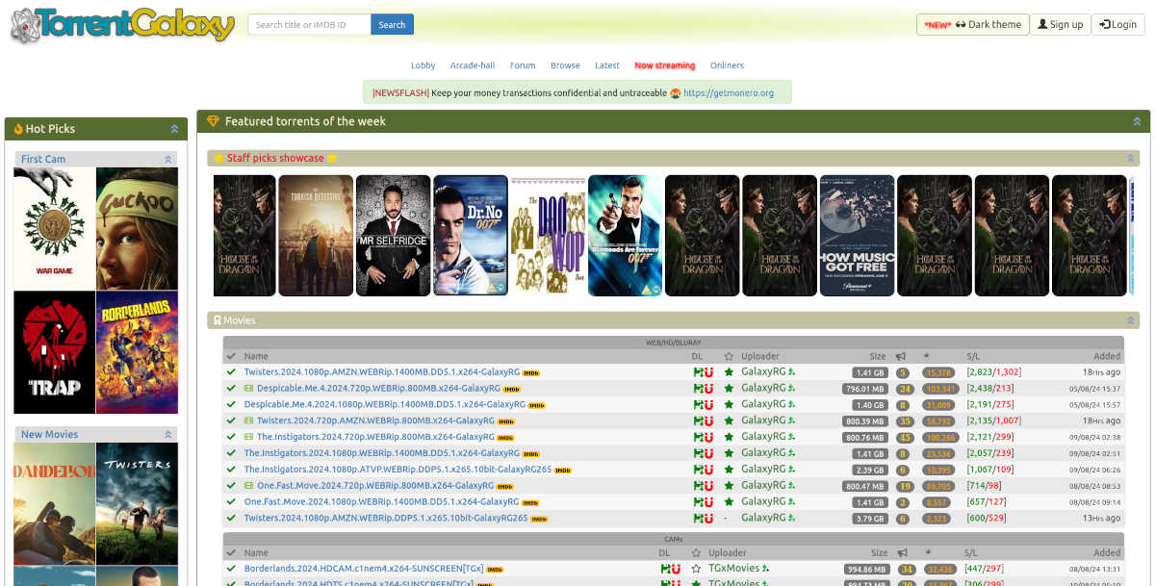Bookmark Twisters 1080p AMZN 1400MB with star

pos(729,371)
